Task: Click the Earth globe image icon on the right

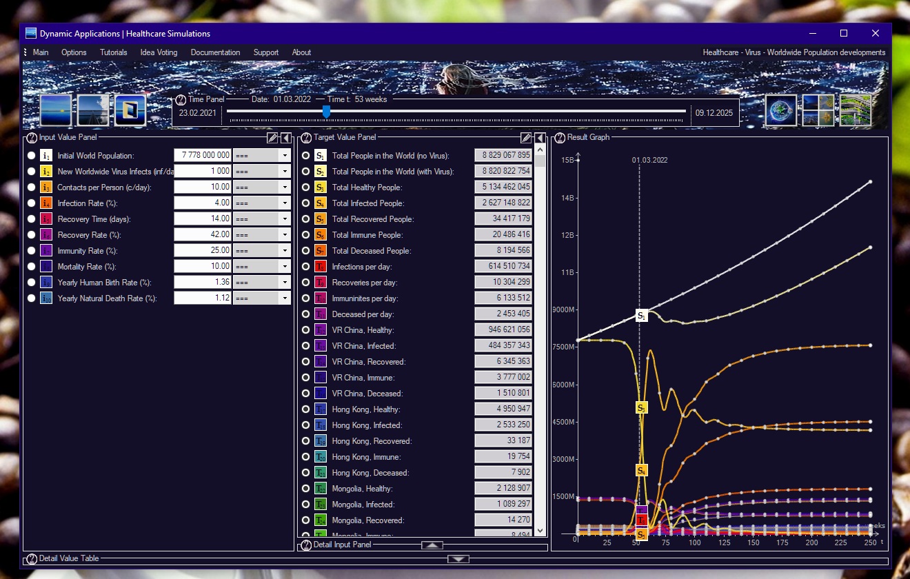Action: tap(780, 110)
